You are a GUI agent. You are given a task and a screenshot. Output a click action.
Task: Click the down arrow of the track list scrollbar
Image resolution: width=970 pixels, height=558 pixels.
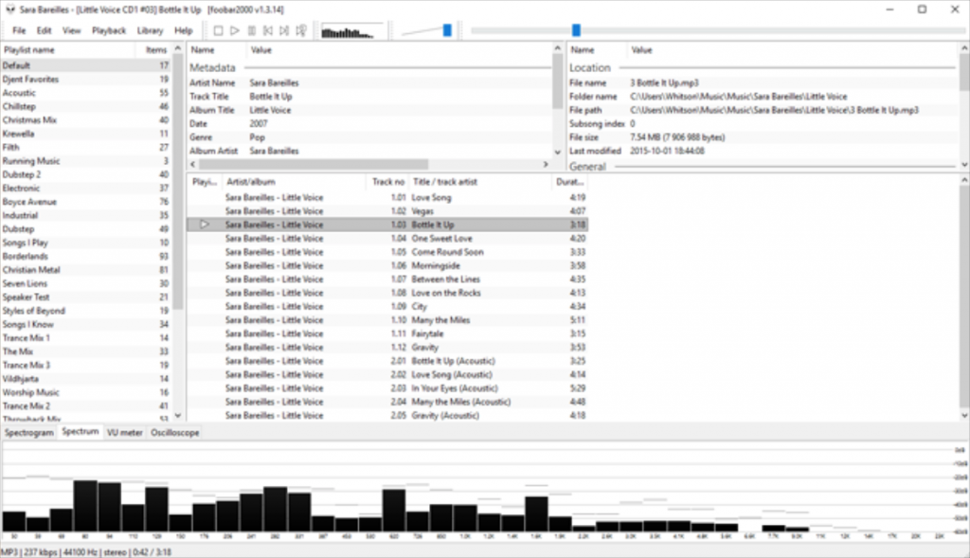point(963,416)
